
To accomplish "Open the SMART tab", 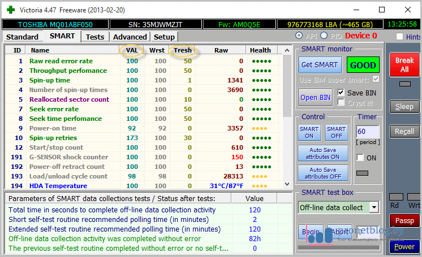I will (62, 36).
